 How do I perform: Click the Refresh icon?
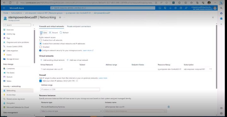point(61,33)
